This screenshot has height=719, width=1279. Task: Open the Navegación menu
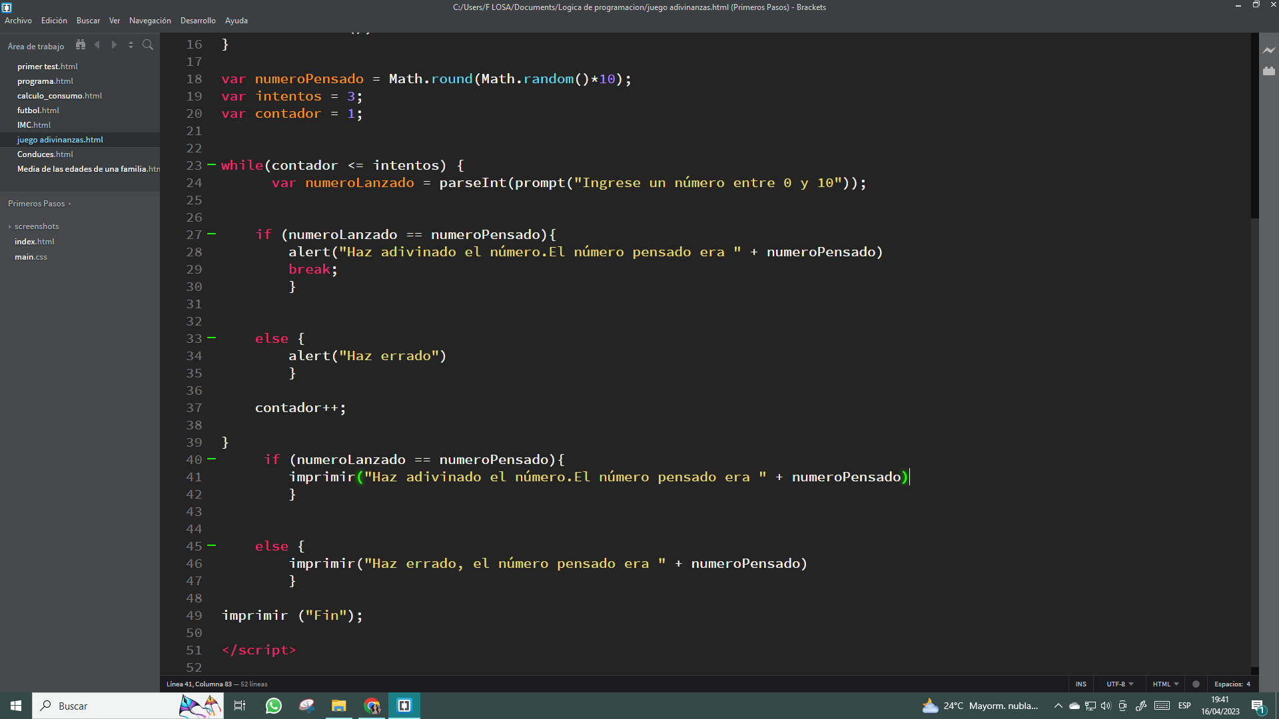click(x=150, y=21)
